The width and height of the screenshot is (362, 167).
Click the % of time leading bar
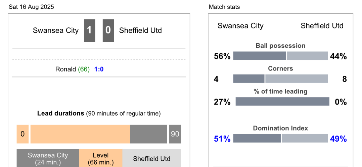point(282,102)
